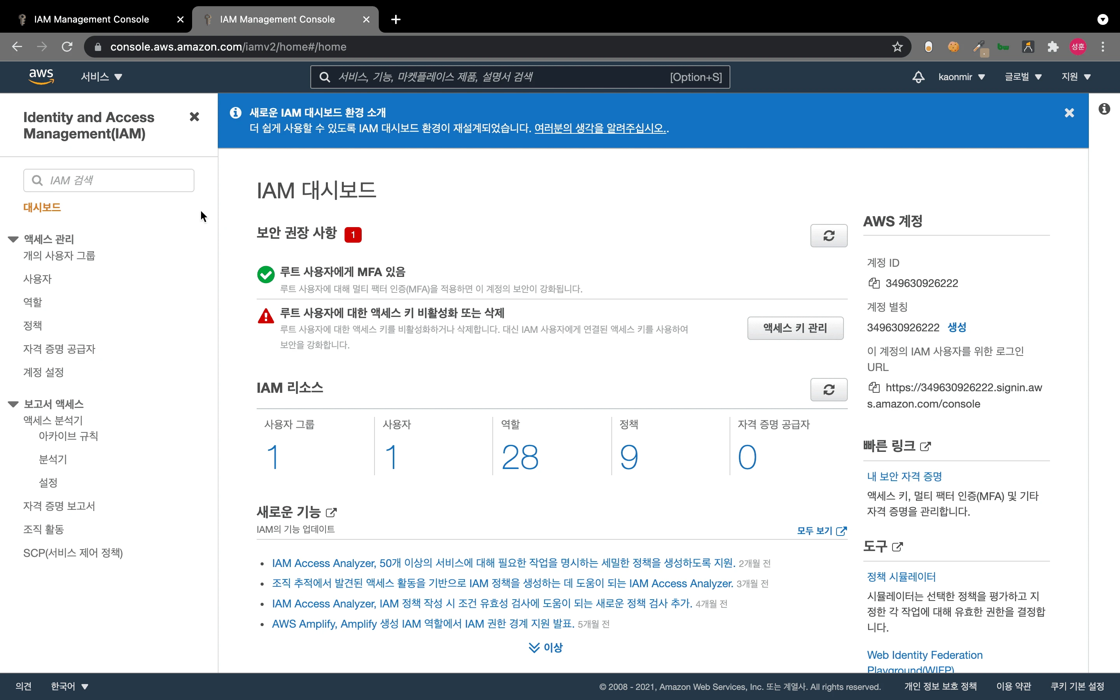Open the Web Identity Federation link
The image size is (1120, 700).
pyautogui.click(x=924, y=662)
